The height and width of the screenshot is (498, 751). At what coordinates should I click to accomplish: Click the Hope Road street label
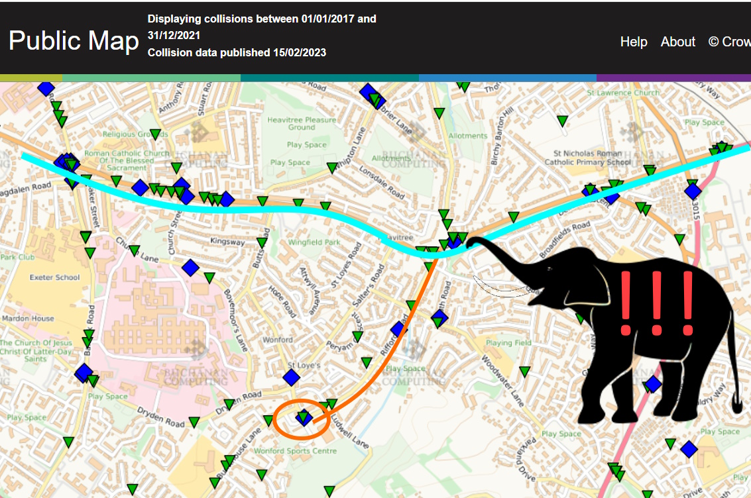pyautogui.click(x=282, y=301)
